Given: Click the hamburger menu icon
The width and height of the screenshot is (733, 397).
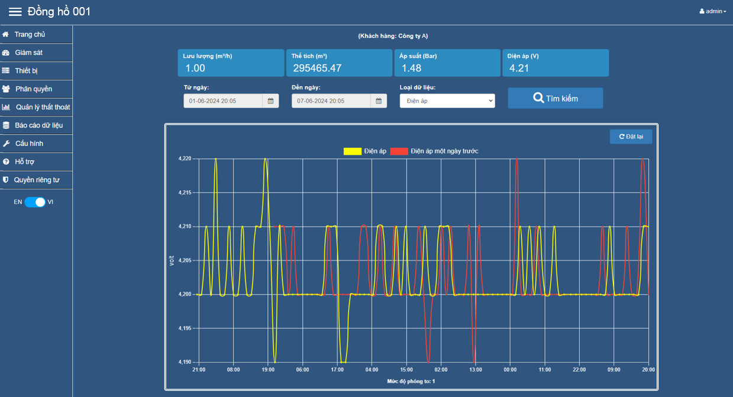Looking at the screenshot, I should click(x=15, y=12).
